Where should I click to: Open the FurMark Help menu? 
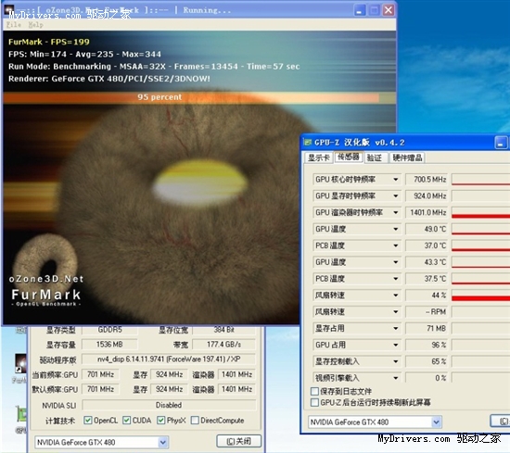coord(35,25)
